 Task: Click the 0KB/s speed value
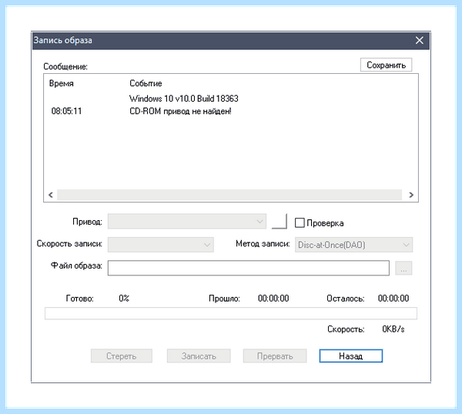coord(393,329)
